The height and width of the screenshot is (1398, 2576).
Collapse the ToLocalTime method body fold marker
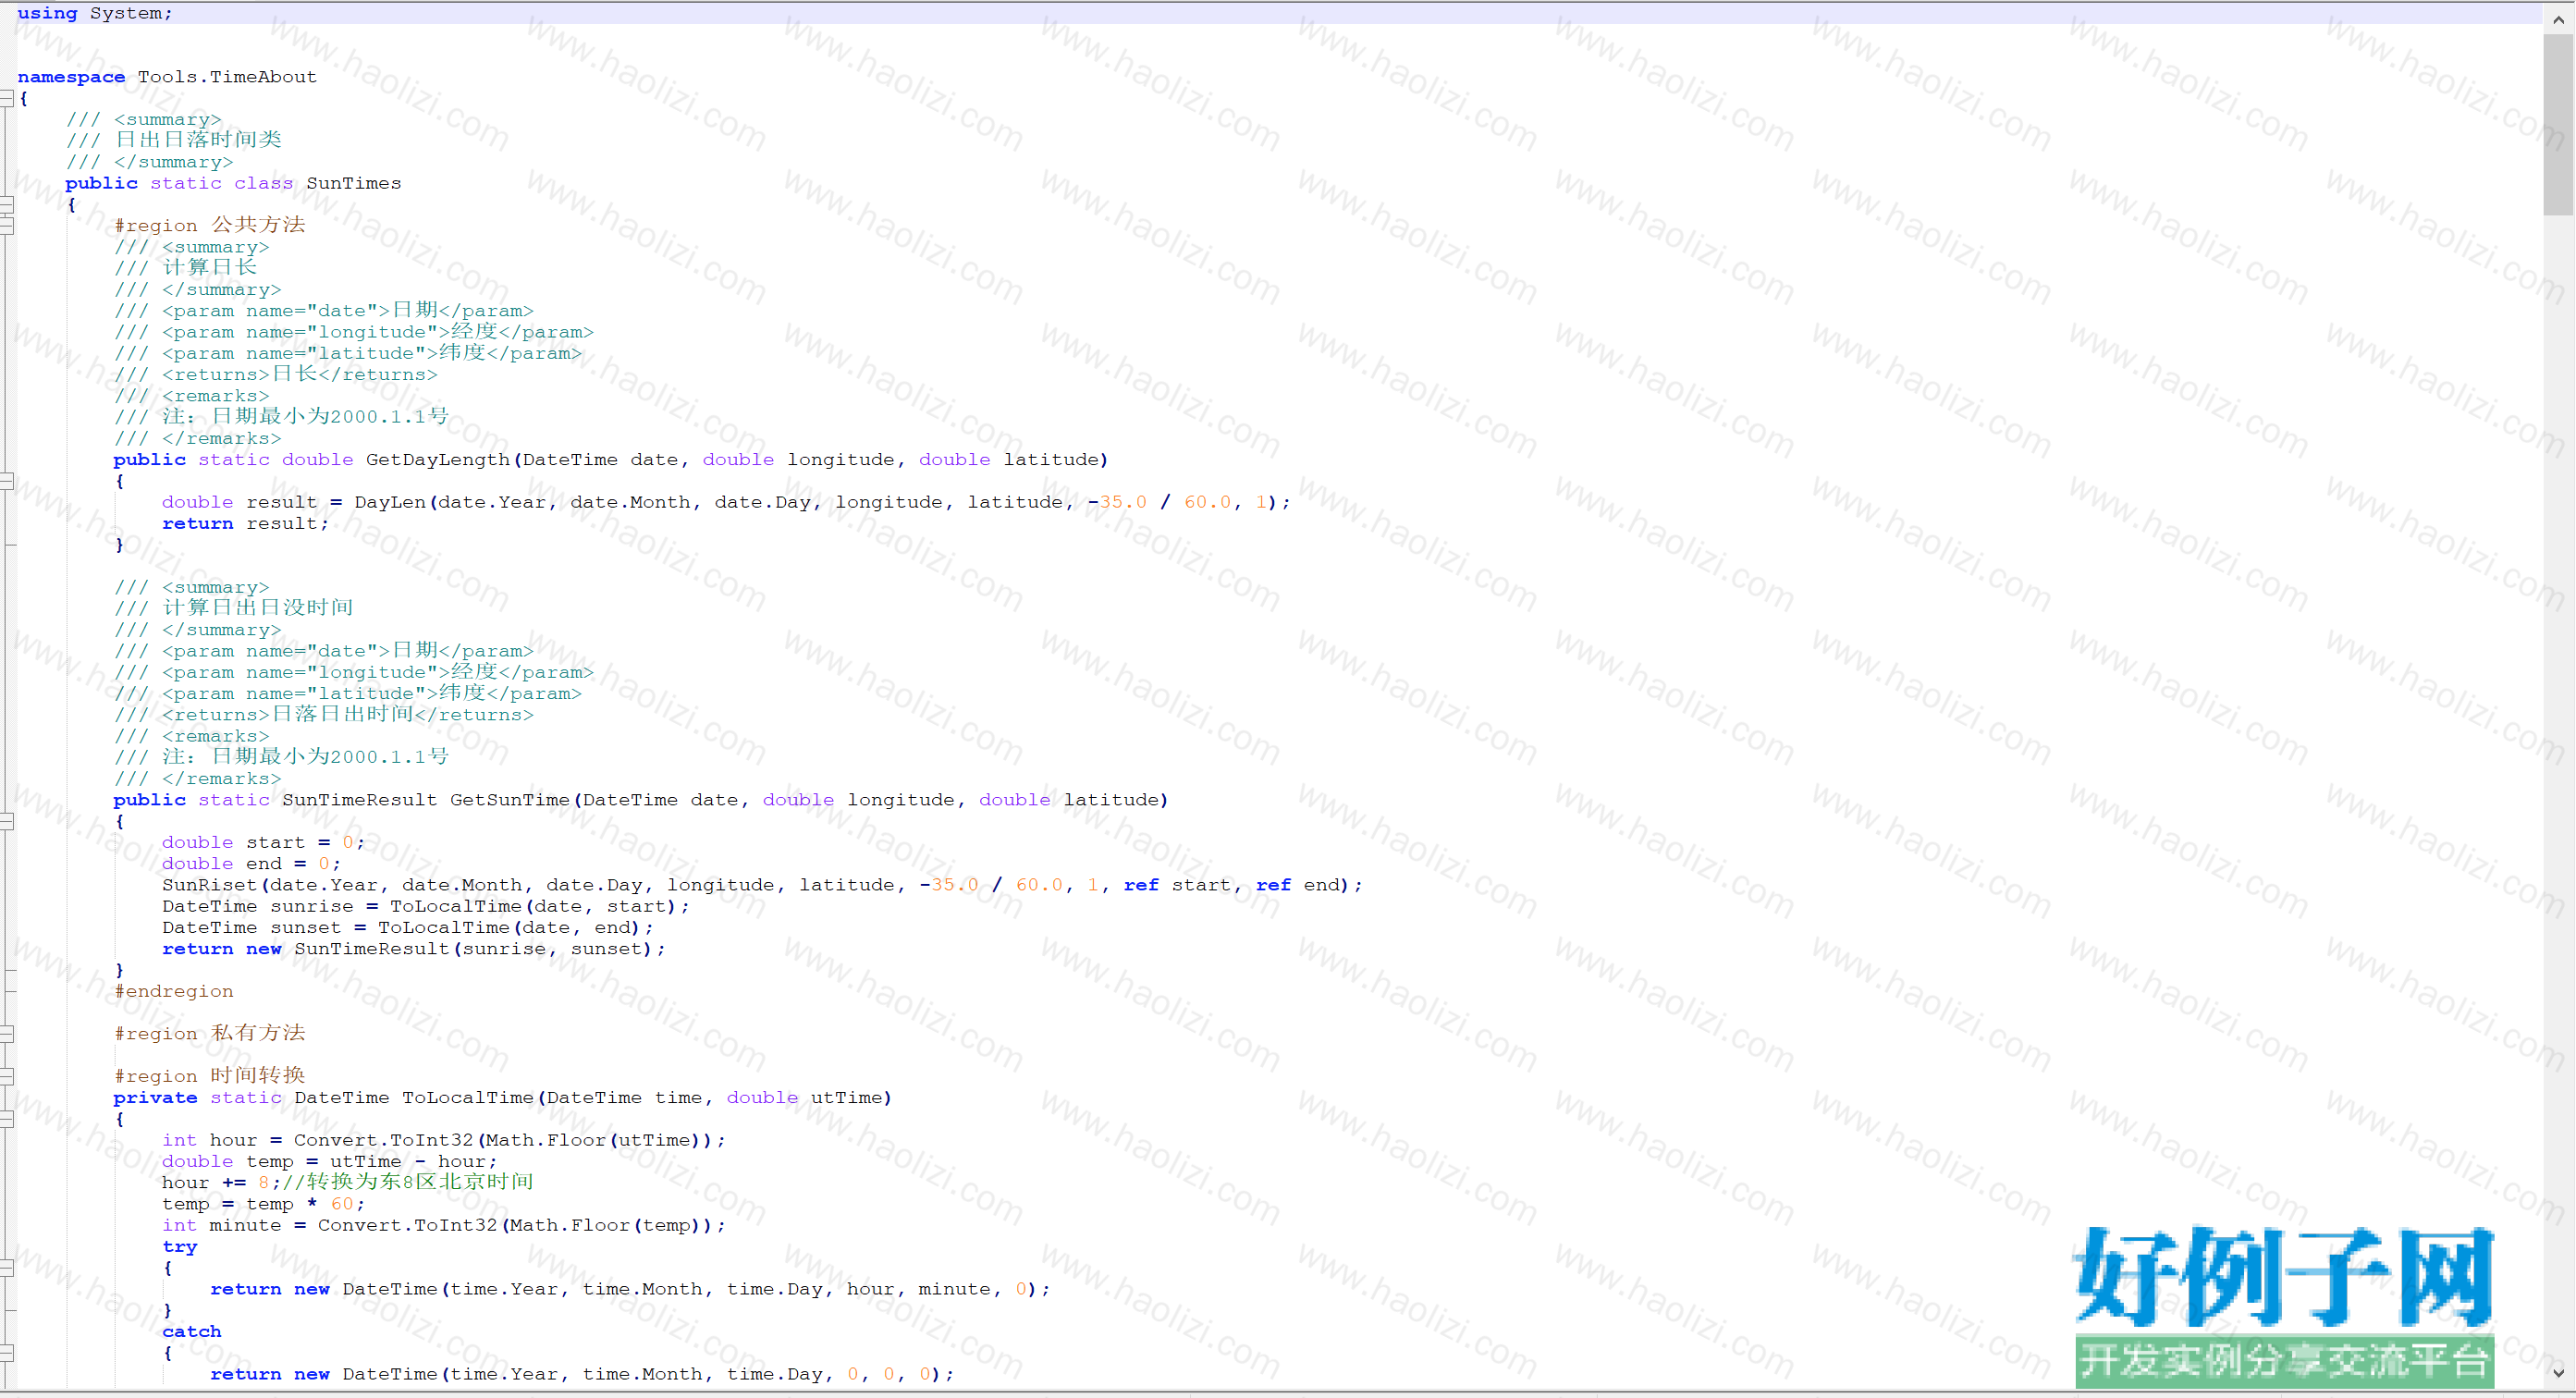[6, 1119]
